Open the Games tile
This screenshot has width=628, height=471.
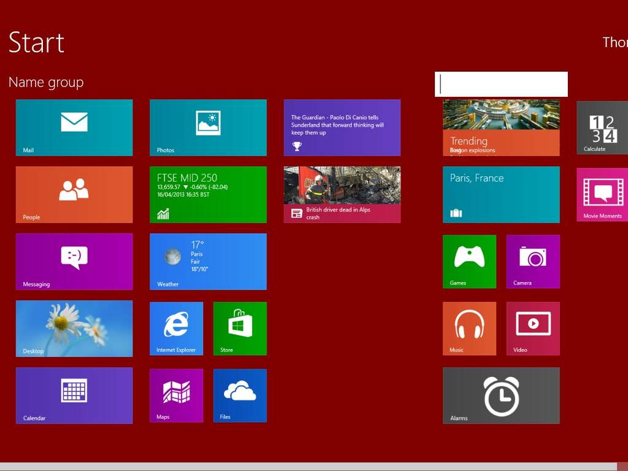pyautogui.click(x=469, y=261)
